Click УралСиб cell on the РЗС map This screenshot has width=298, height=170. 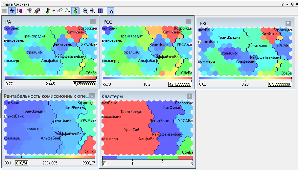229,53
